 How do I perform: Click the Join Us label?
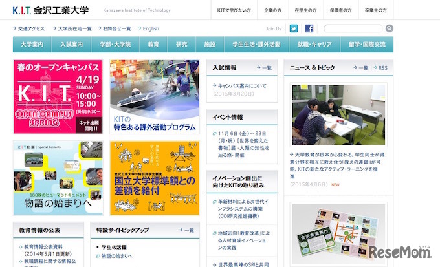click(x=273, y=28)
